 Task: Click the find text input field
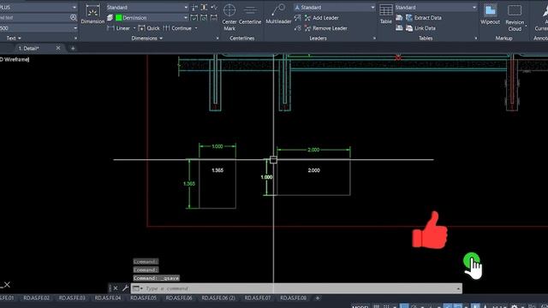[x=34, y=17]
